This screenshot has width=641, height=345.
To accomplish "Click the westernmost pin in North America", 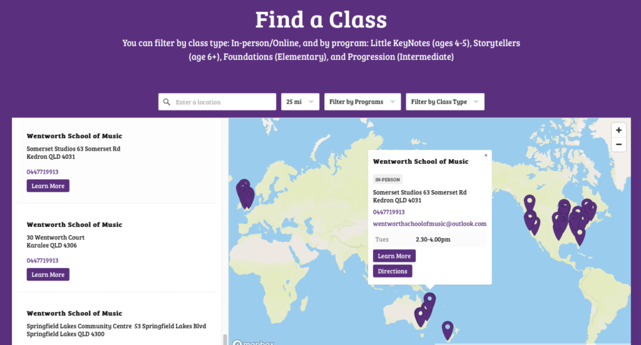I will (530, 202).
